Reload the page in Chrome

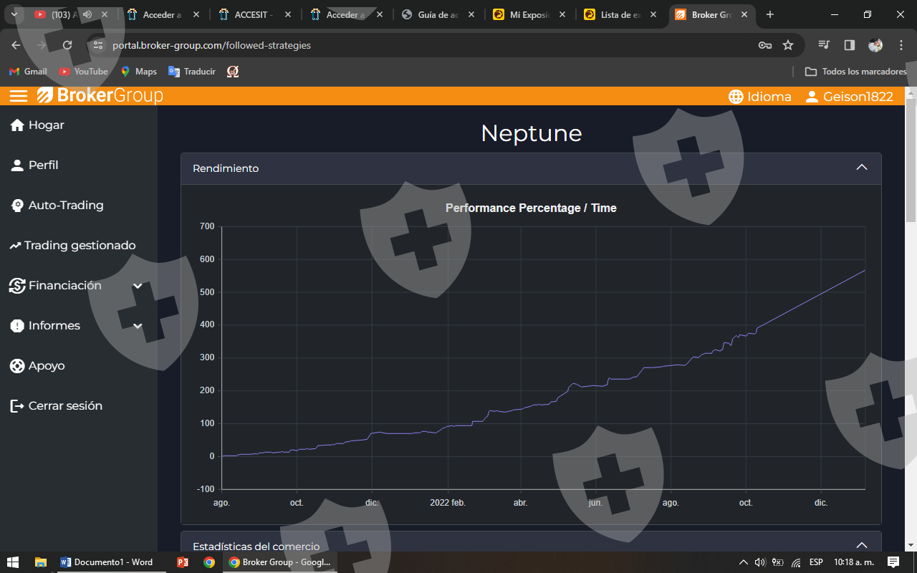point(67,45)
